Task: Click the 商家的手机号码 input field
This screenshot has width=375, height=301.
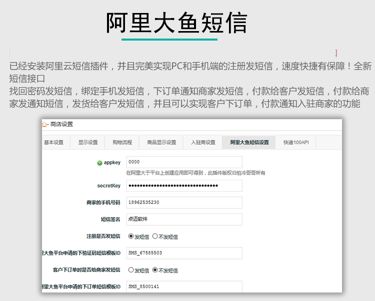Action: coord(184,202)
